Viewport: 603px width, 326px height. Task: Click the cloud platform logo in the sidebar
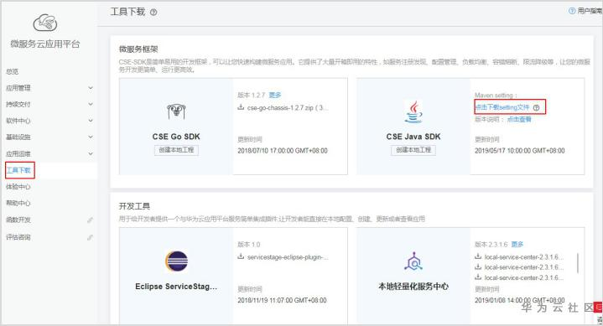tap(45, 23)
